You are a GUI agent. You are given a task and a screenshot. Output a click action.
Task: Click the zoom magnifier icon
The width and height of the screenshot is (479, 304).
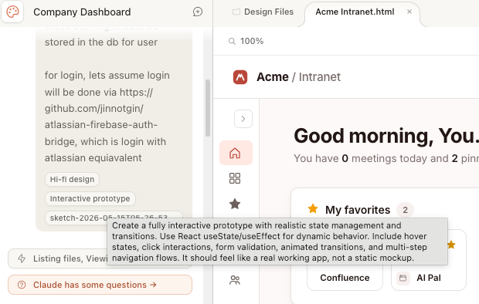tap(233, 41)
